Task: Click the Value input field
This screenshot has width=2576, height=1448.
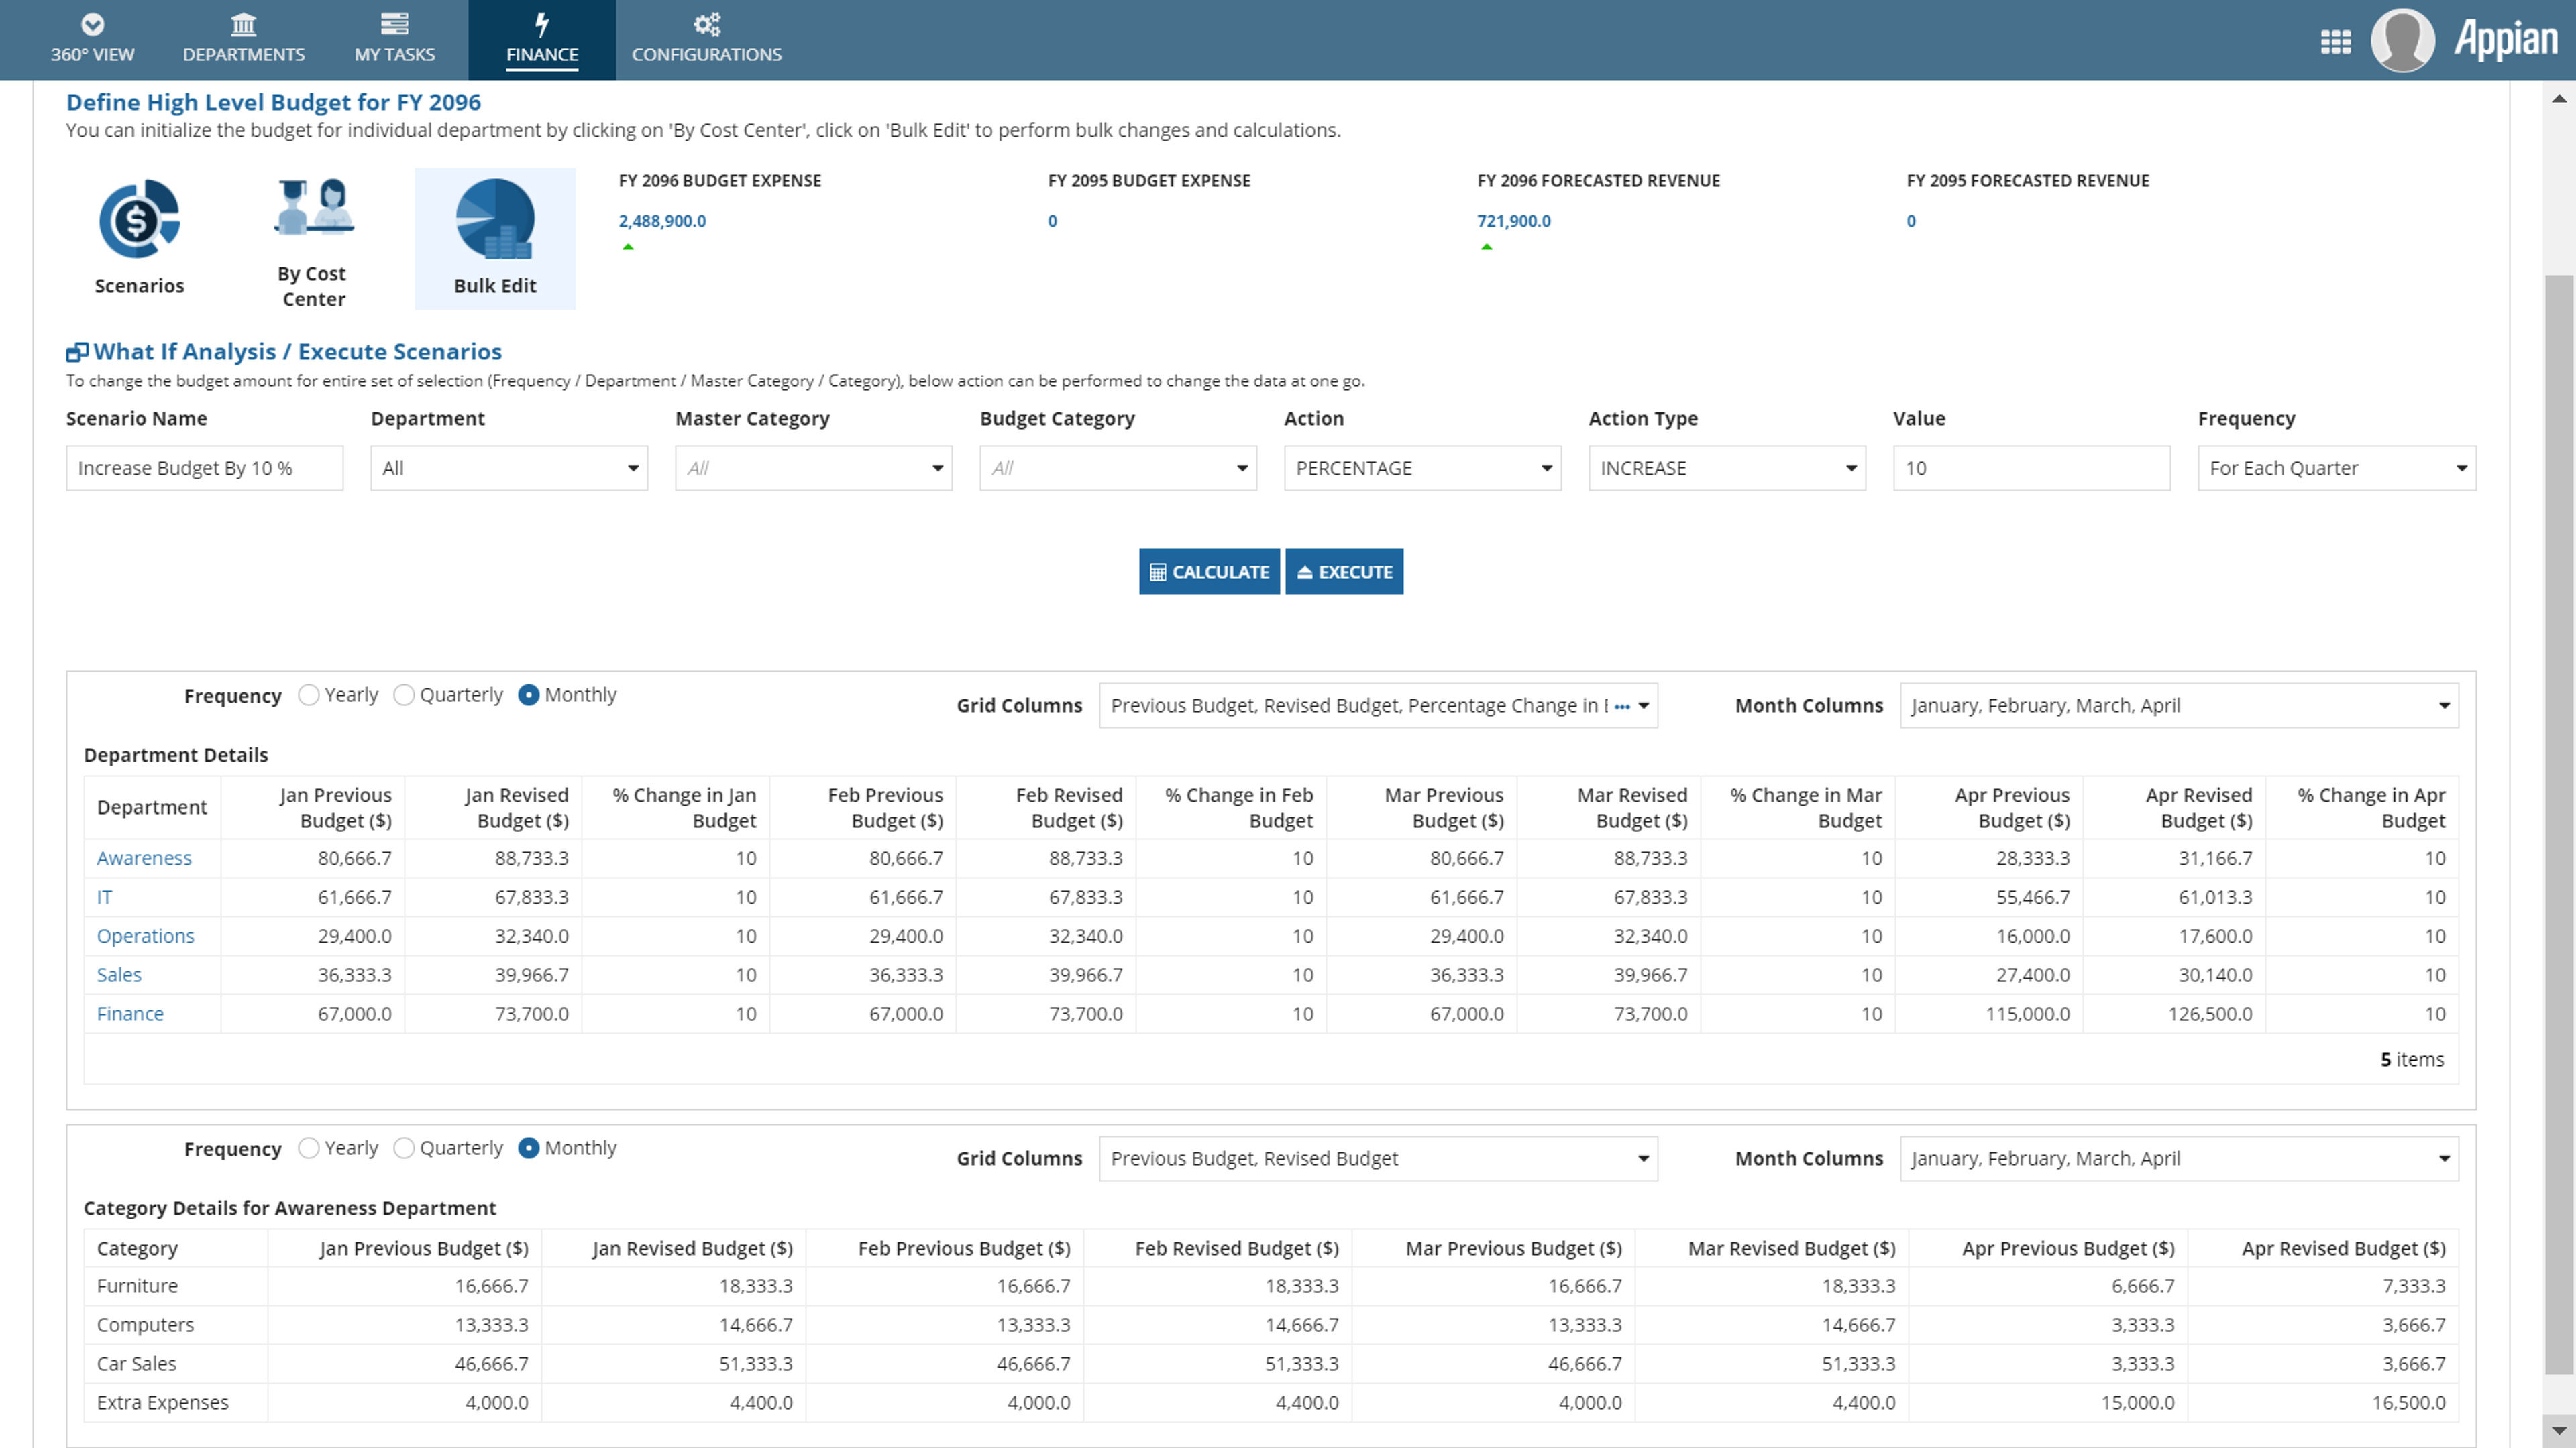Action: (2031, 468)
